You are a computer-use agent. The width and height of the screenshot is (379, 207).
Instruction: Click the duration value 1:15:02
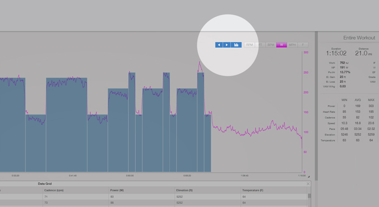pyautogui.click(x=336, y=53)
